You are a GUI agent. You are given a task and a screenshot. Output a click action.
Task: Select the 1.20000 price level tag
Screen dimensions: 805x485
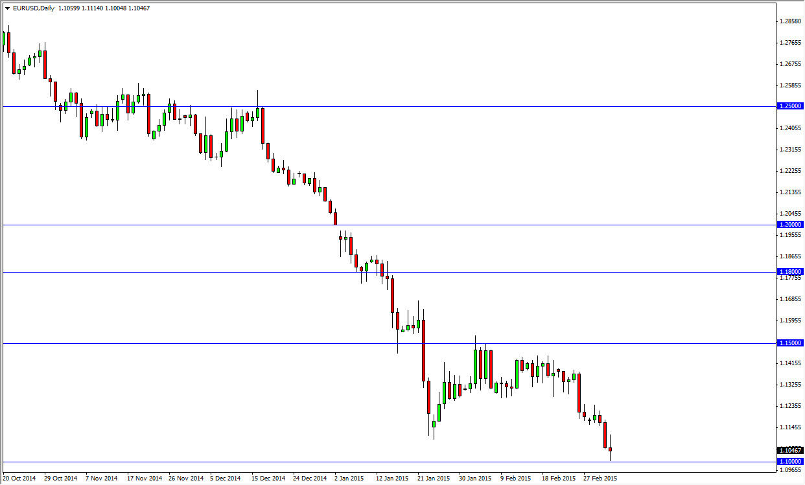pos(791,224)
